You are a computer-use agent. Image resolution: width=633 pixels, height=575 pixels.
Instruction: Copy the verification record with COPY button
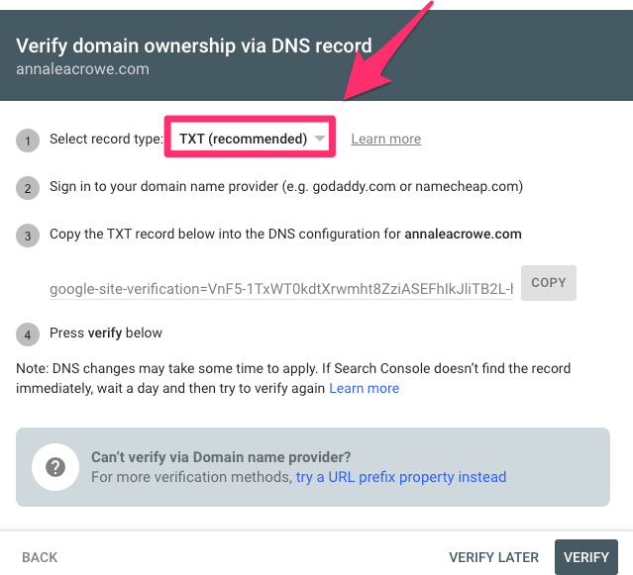point(548,283)
